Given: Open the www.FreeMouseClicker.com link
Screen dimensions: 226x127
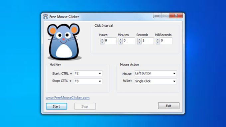Looking at the screenshot, I should (x=67, y=98).
